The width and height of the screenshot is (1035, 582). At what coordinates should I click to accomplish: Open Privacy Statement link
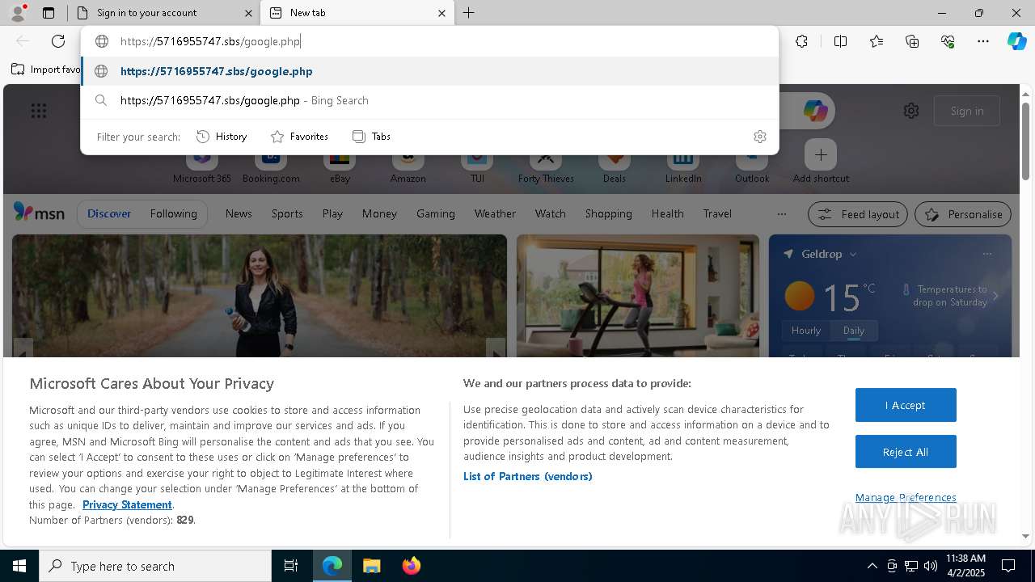tap(127, 504)
